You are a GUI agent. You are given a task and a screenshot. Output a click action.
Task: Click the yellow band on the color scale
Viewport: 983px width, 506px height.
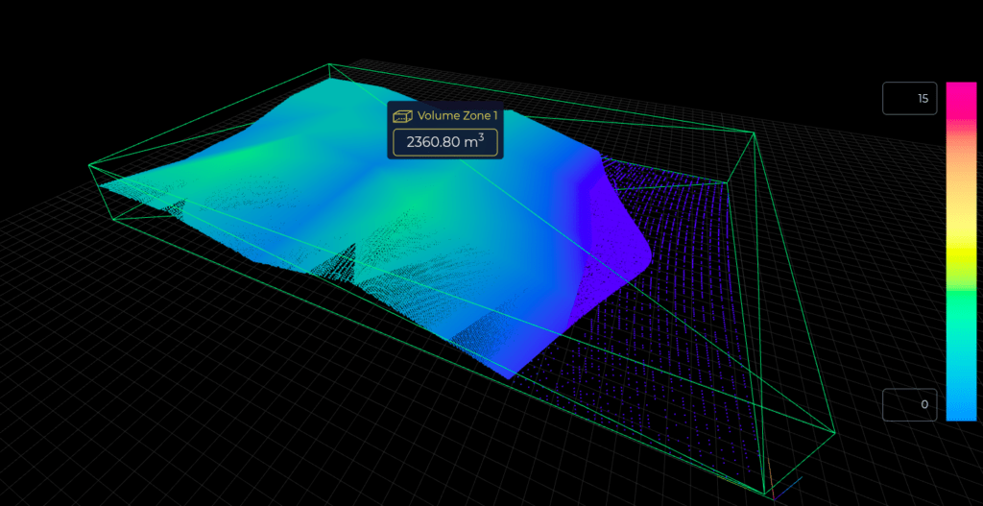[x=961, y=252]
